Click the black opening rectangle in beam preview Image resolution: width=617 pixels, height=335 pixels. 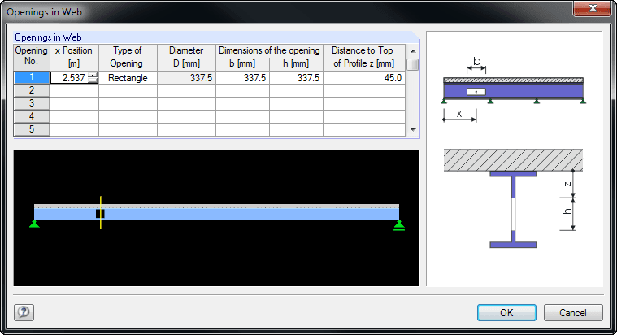100,214
